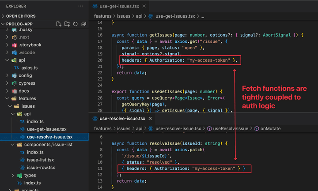Click the New File icon in Explorer
Image resolution: width=318 pixels, height=191 pixels.
[x=59, y=24]
